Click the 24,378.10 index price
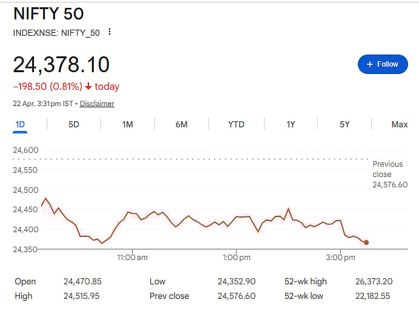419x311 pixels. 61,64
